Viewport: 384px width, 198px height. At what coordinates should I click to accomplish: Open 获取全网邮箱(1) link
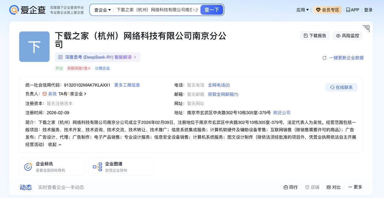coord(223,94)
